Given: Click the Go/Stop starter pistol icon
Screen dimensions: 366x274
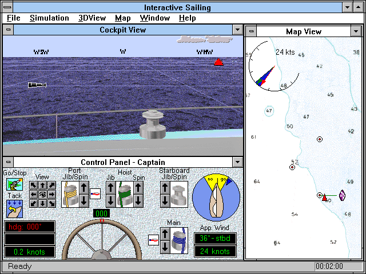Looking at the screenshot, I should pos(14,184).
